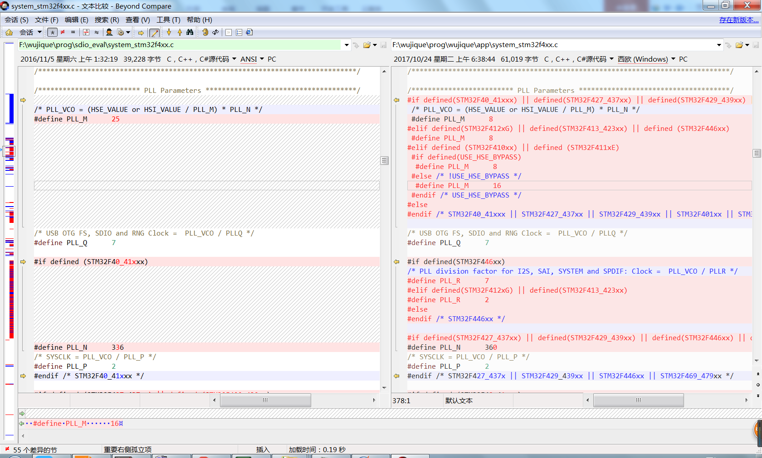Click the 存在新版本 update link
Screen dimensions: 762x458
pos(739,20)
